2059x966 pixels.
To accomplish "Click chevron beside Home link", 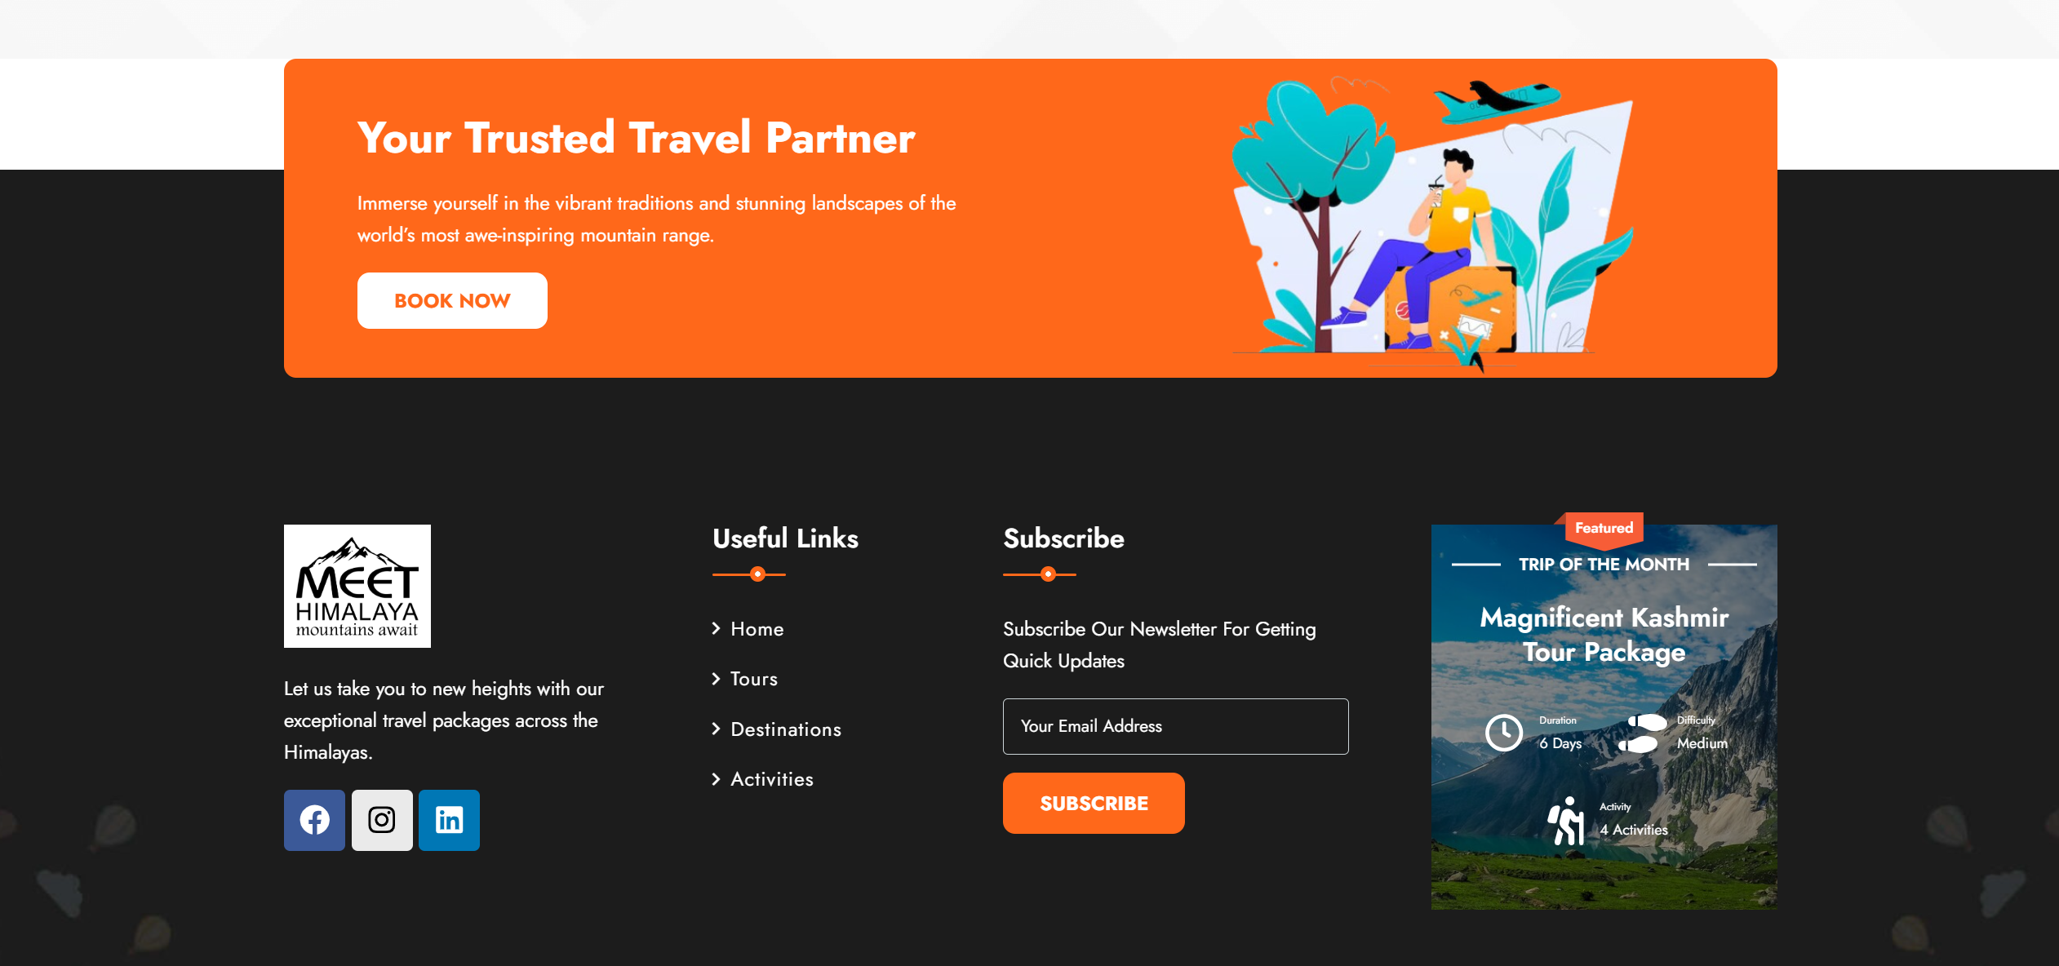I will (716, 628).
